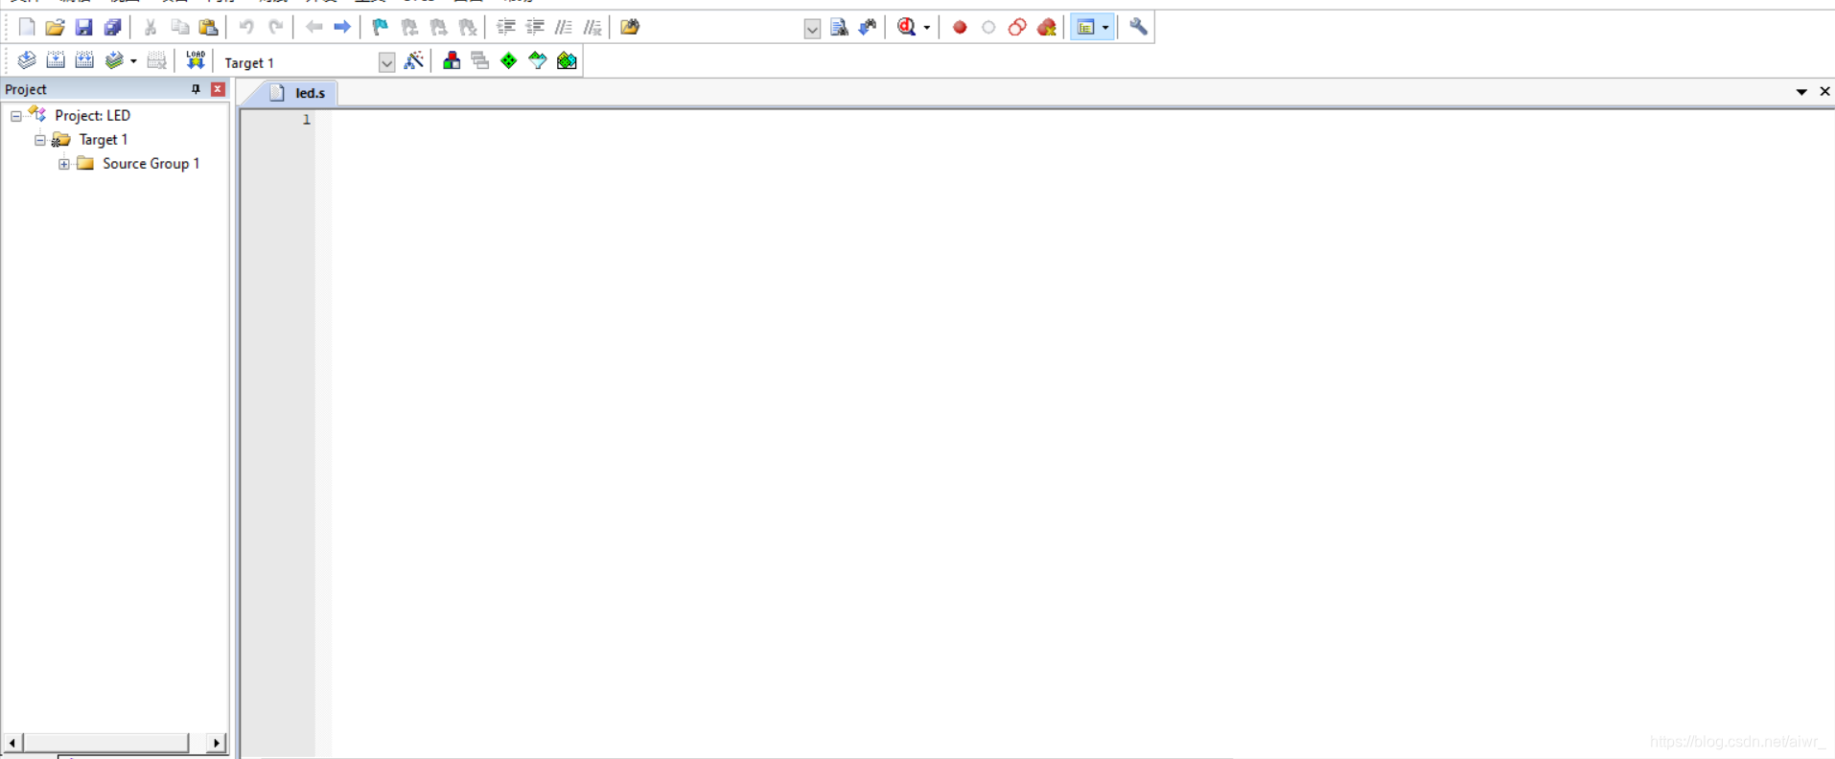The width and height of the screenshot is (1835, 759).
Task: Paste from clipboard icon
Action: click(x=208, y=27)
